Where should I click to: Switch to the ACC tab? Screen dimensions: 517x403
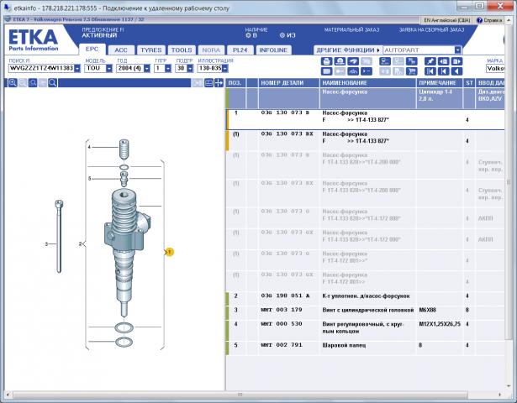coord(121,50)
